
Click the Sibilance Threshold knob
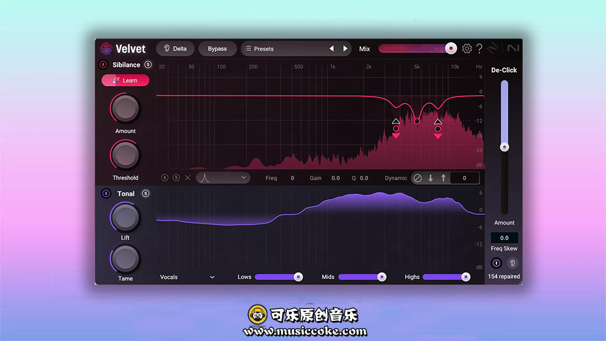click(125, 156)
